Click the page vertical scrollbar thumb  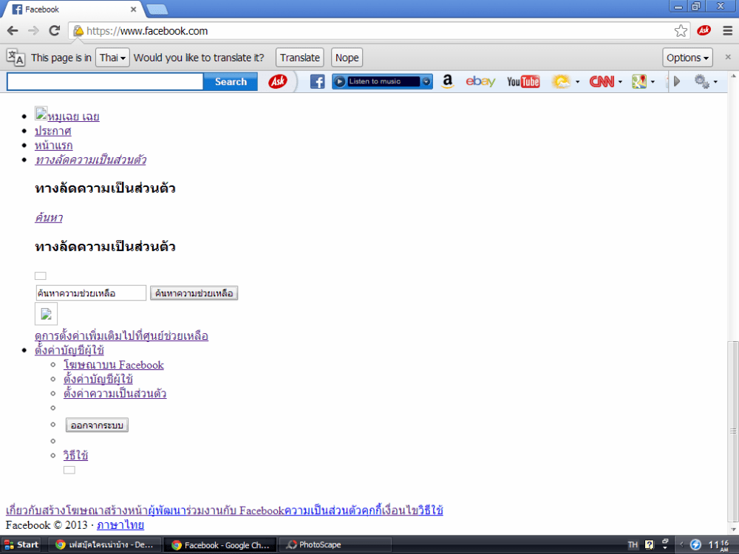[733, 431]
